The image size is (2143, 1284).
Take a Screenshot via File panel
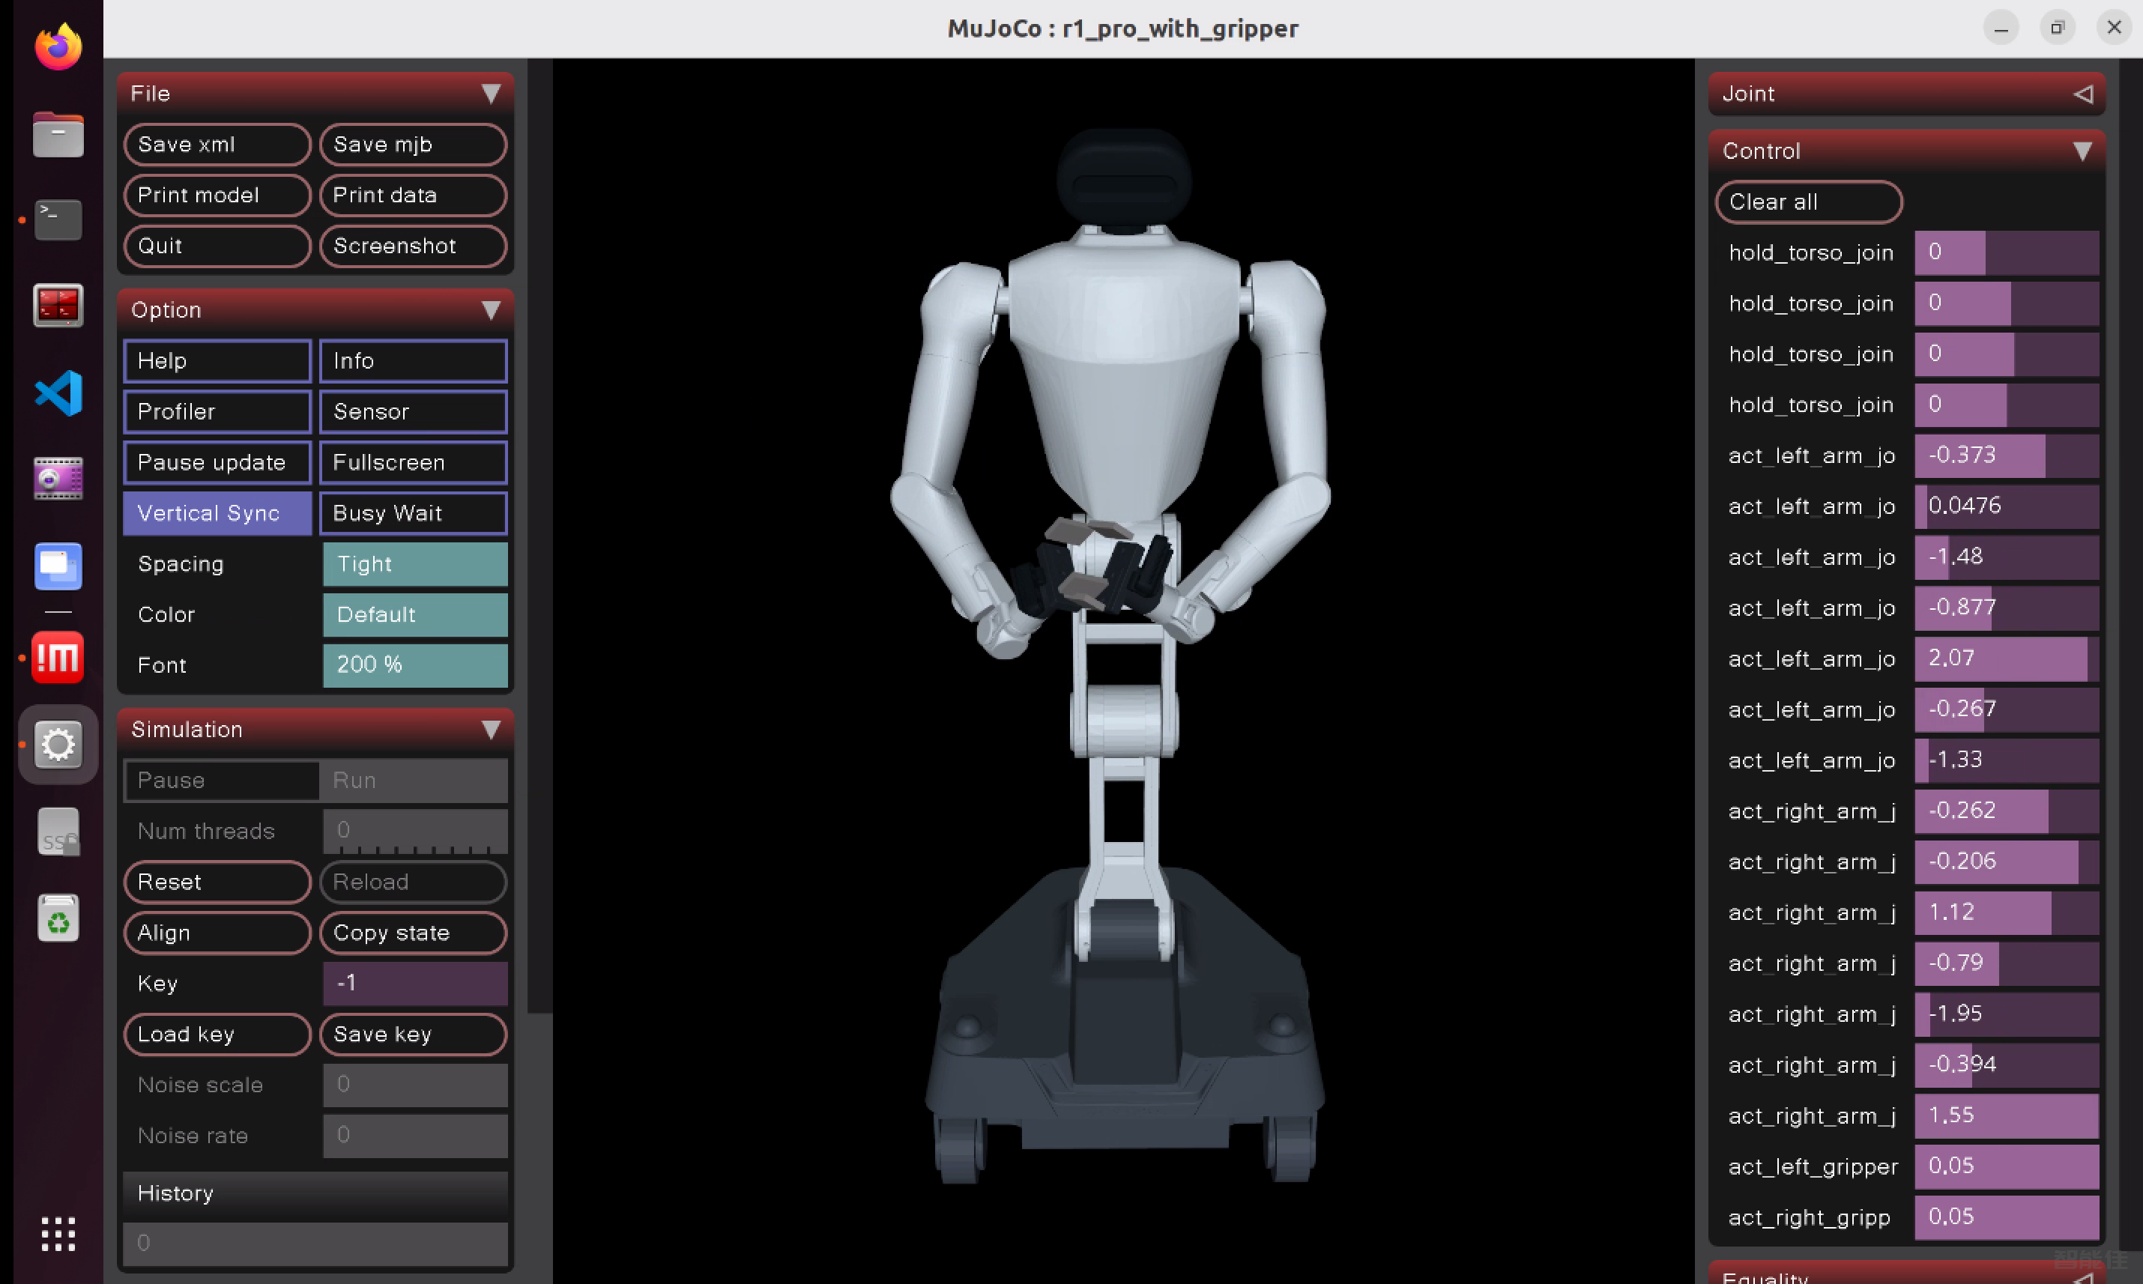(x=414, y=246)
